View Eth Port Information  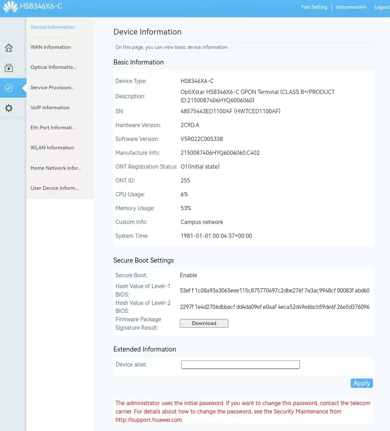point(53,128)
